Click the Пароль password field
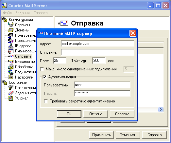Image resolution: width=171 pixels, height=143 pixels. click(x=102, y=93)
